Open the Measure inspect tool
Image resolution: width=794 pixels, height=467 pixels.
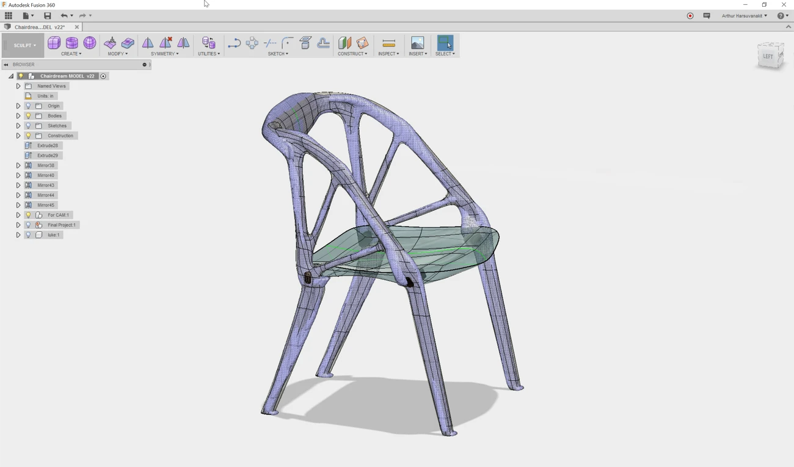[x=388, y=43]
